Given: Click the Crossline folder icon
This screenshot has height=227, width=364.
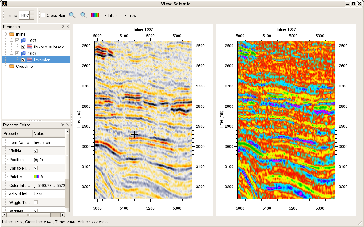Looking at the screenshot, I should coord(12,66).
